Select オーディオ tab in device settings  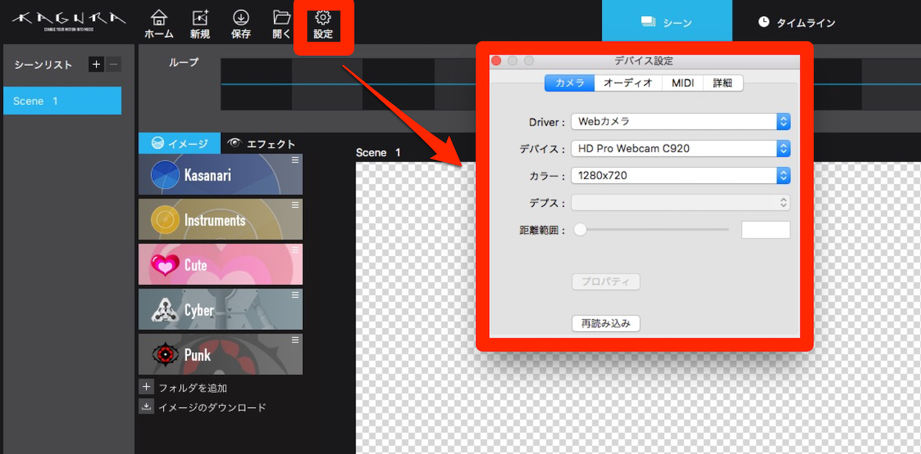tap(628, 83)
